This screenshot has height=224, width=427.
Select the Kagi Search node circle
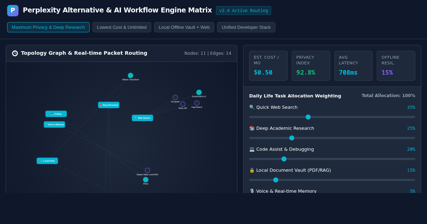click(x=197, y=103)
